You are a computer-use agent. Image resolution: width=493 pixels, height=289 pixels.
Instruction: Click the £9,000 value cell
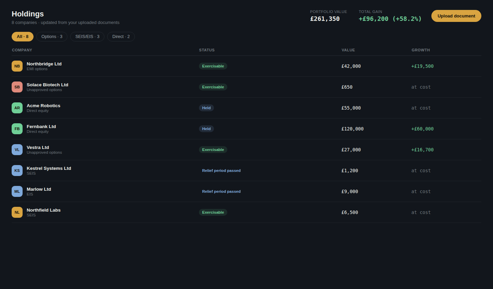click(350, 191)
